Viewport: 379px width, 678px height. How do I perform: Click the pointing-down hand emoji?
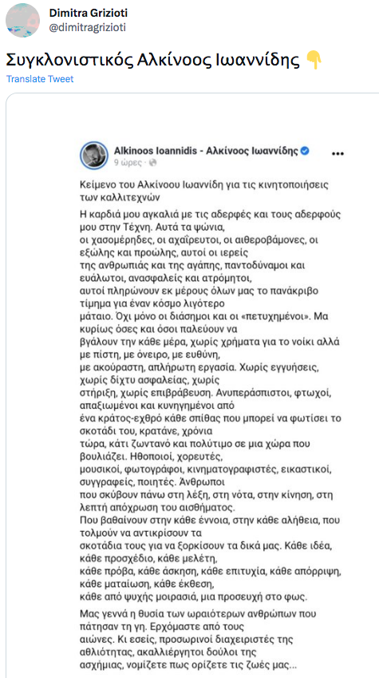click(314, 61)
